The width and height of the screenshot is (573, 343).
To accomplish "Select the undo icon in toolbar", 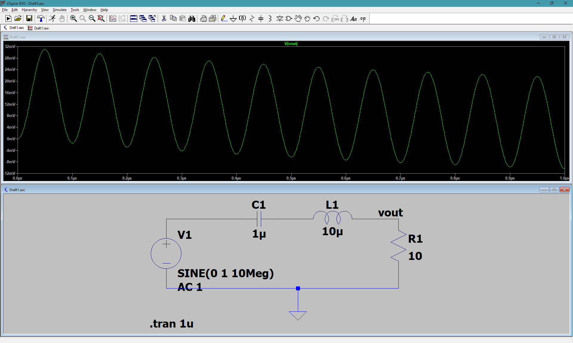I will (x=317, y=18).
